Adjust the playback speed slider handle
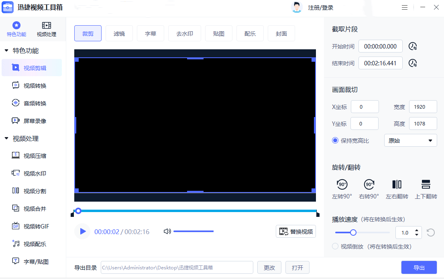444x279 pixels. (x=353, y=232)
